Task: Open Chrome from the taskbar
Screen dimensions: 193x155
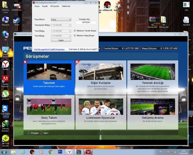Action: [51, 152]
